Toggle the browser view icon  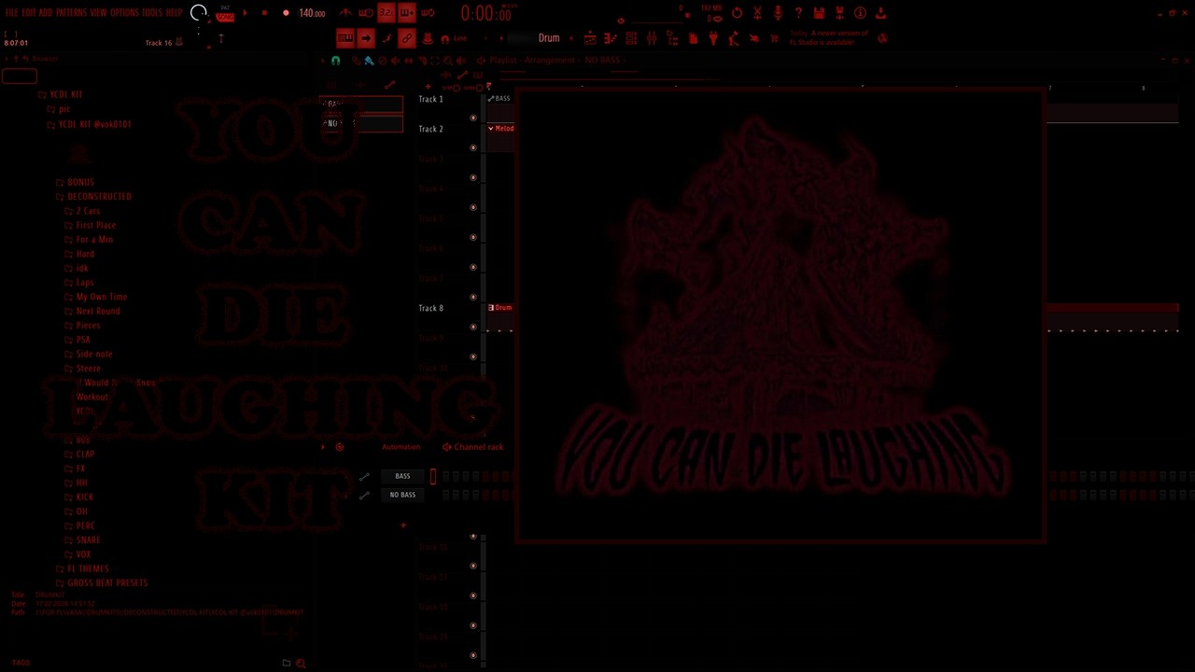click(x=672, y=38)
